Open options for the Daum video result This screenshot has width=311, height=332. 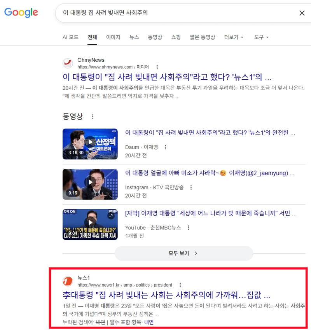click(x=165, y=147)
